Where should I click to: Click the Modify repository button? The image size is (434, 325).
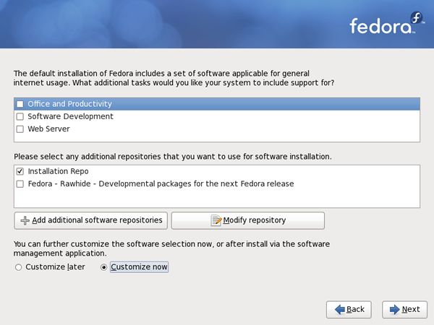click(x=247, y=220)
